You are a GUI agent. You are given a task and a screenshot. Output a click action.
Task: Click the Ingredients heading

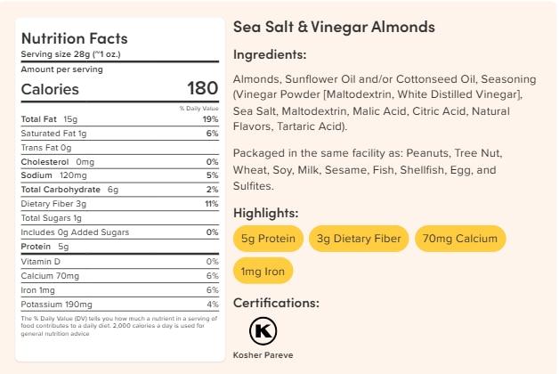click(270, 54)
